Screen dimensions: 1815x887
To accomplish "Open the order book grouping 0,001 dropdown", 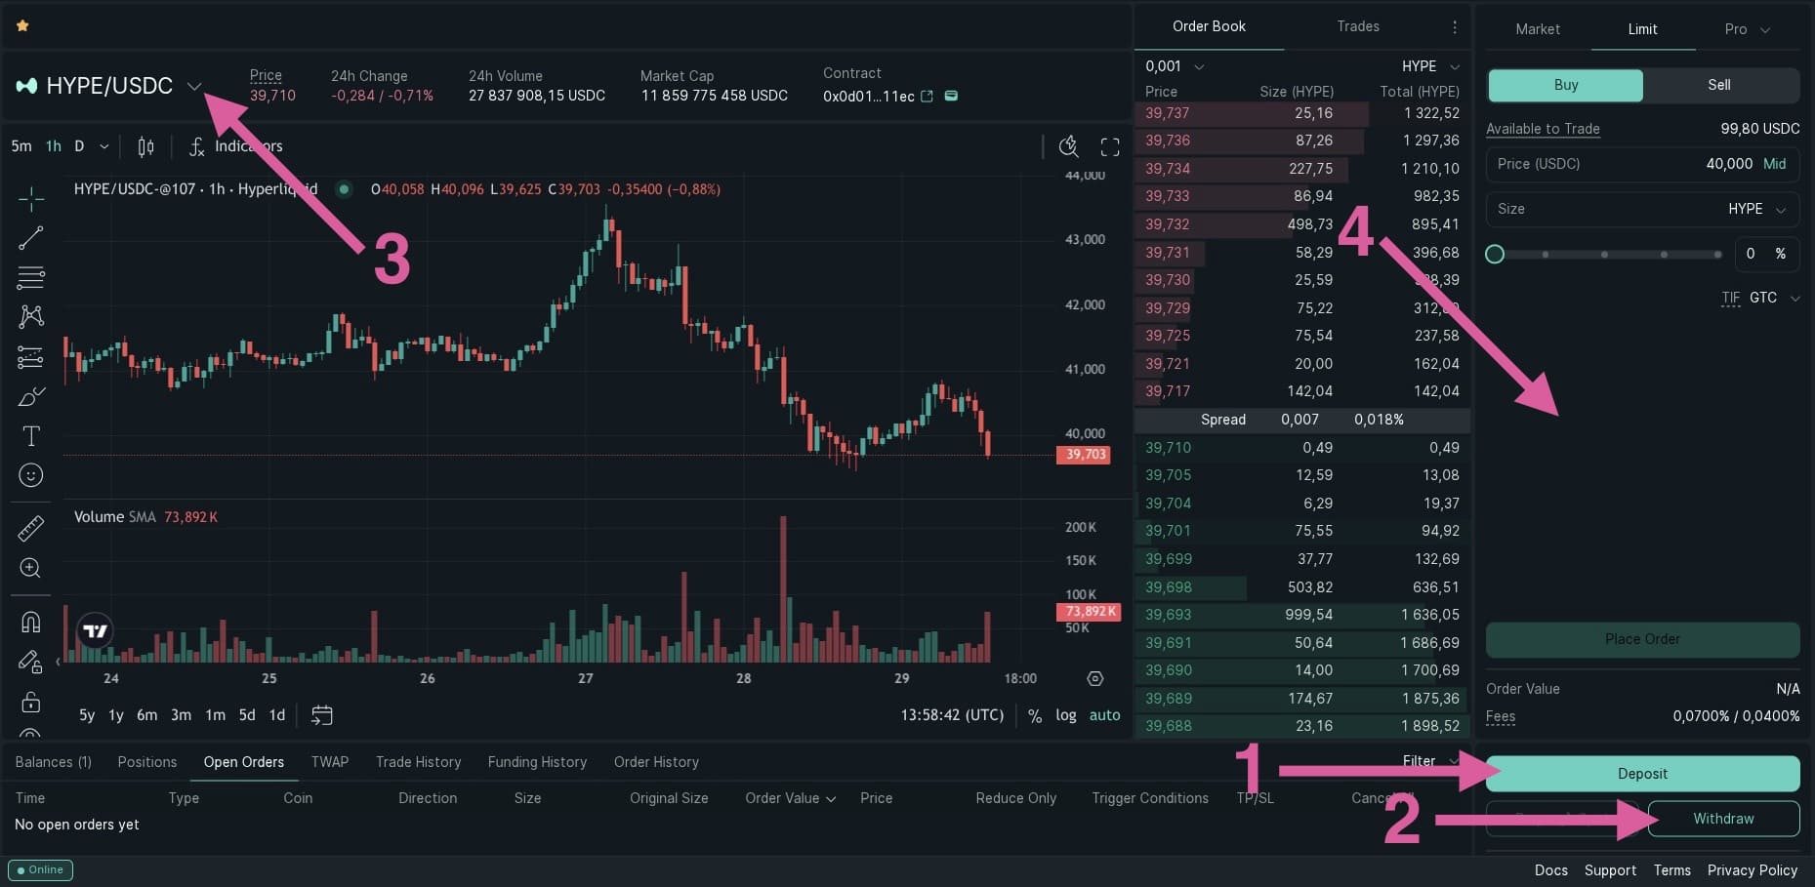I will [1175, 66].
